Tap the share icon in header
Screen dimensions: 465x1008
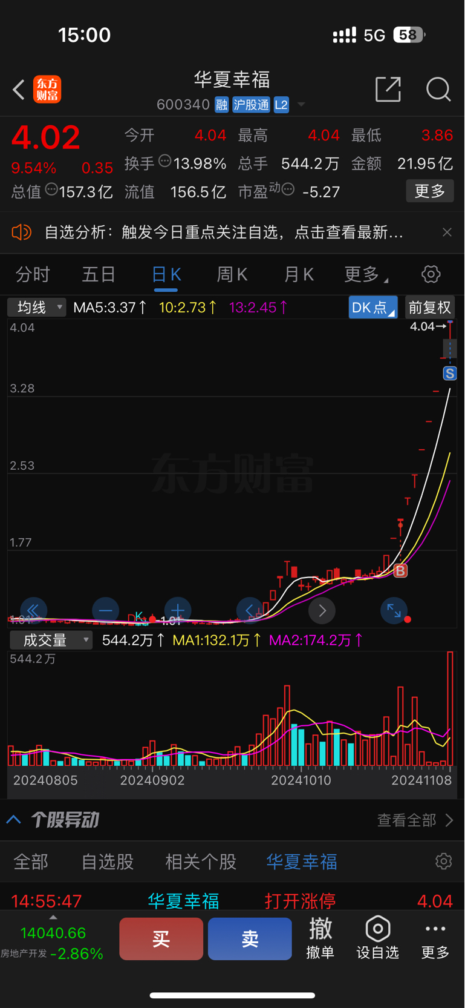[388, 89]
